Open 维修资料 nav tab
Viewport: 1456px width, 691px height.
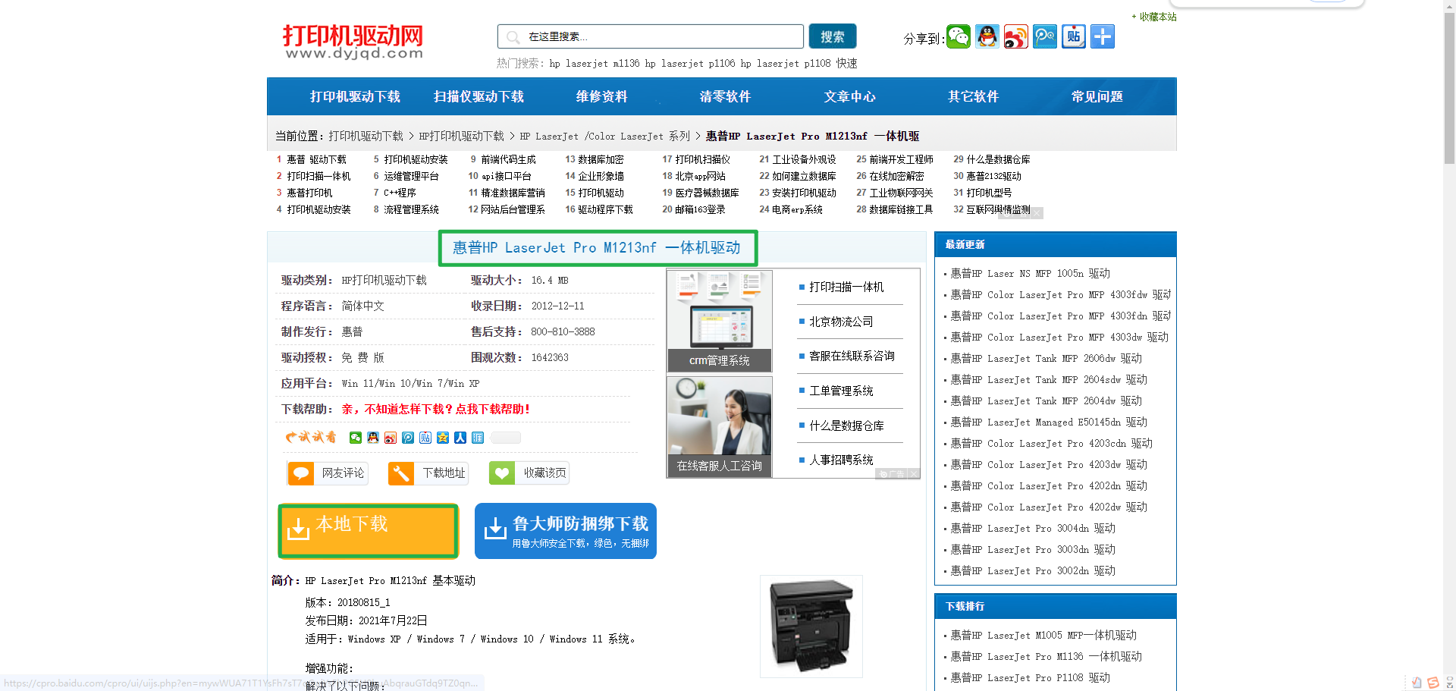[x=601, y=97]
